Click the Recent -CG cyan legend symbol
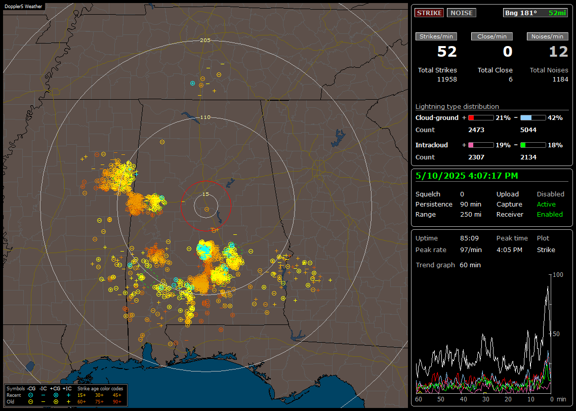This screenshot has width=576, height=411. [31, 395]
